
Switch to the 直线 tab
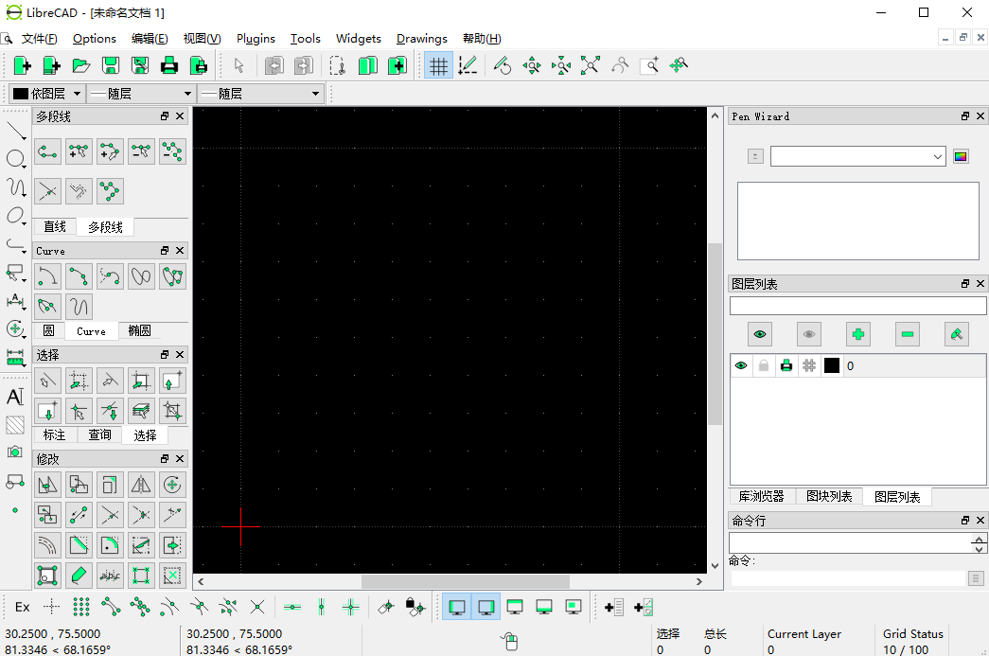tap(55, 226)
